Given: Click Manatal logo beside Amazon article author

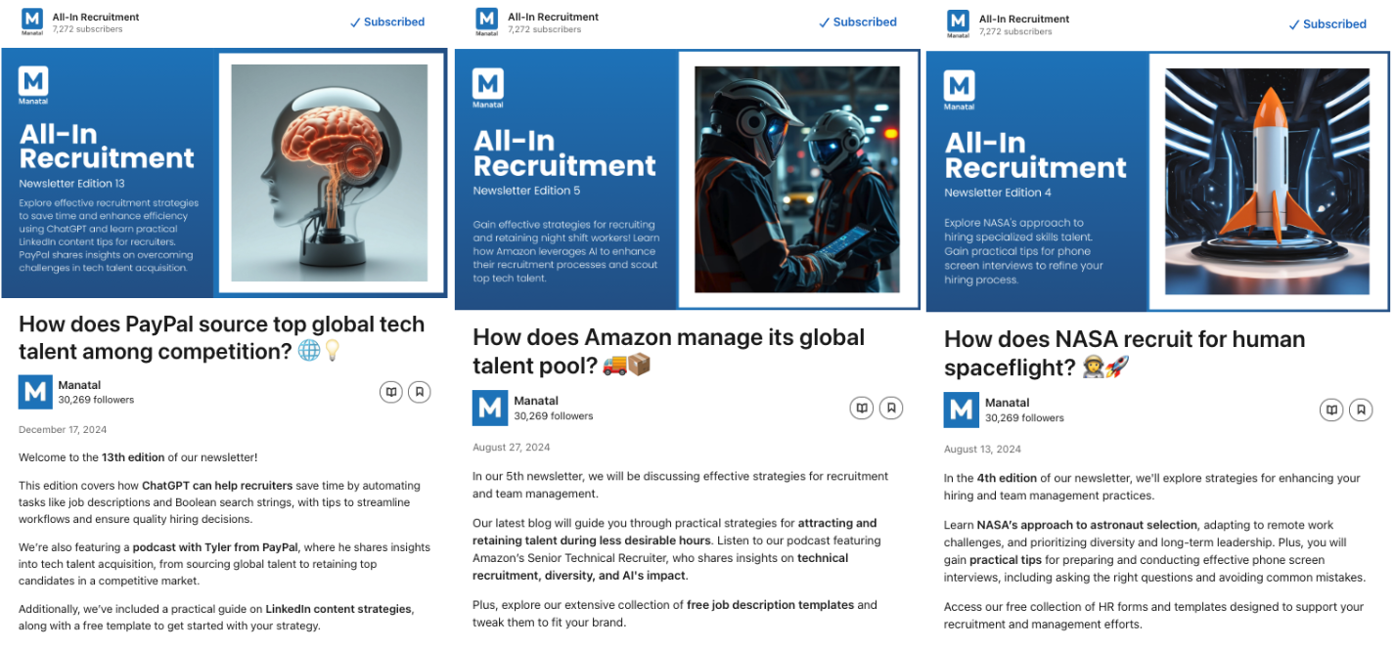Looking at the screenshot, I should click(489, 408).
